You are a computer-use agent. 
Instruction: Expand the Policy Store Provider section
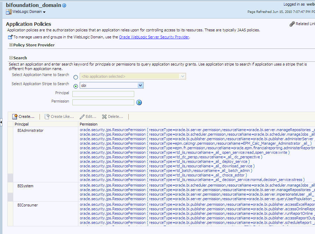tap(11, 45)
